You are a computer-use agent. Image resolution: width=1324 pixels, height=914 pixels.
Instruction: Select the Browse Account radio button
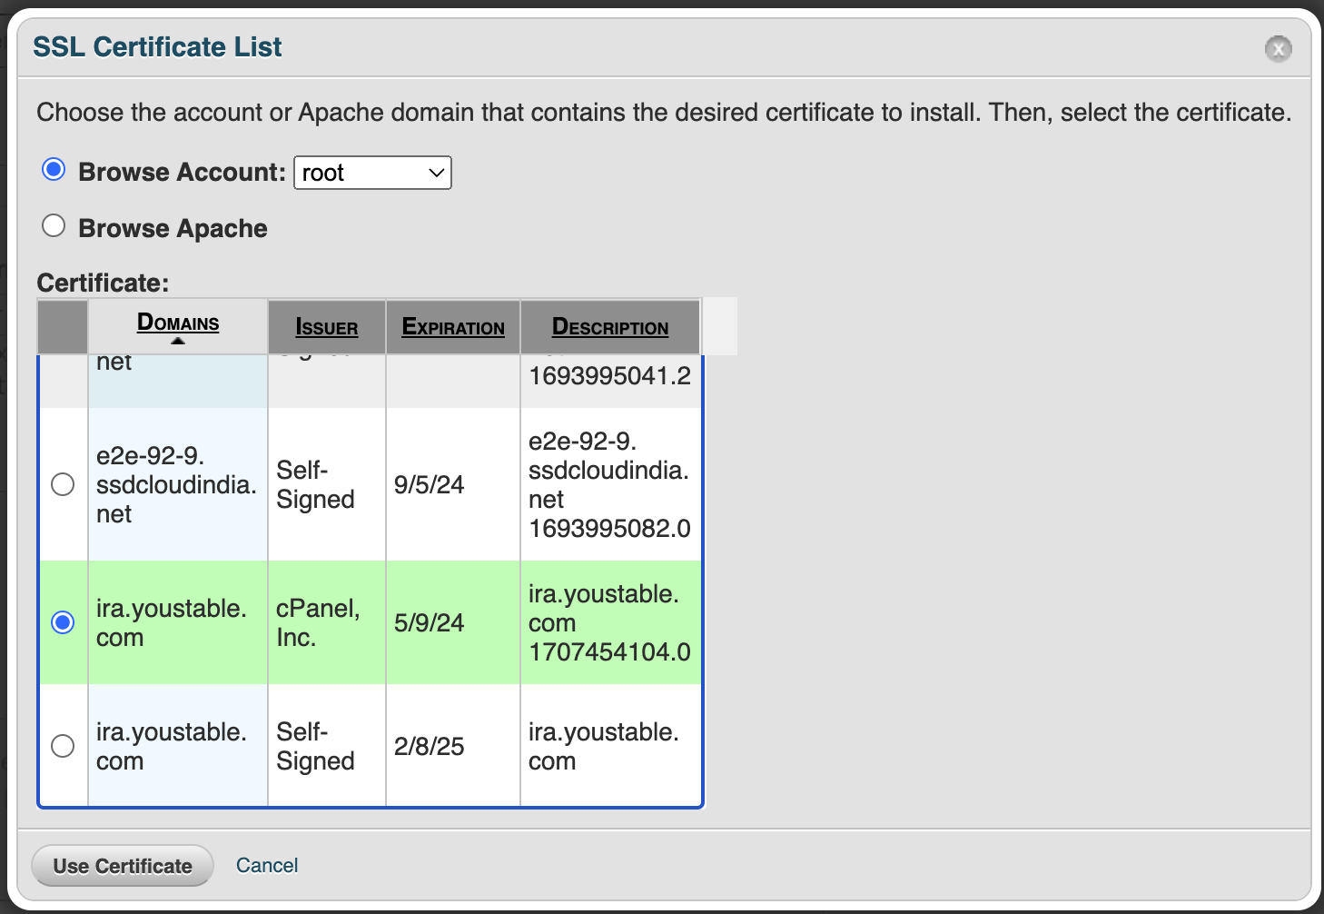(x=54, y=169)
